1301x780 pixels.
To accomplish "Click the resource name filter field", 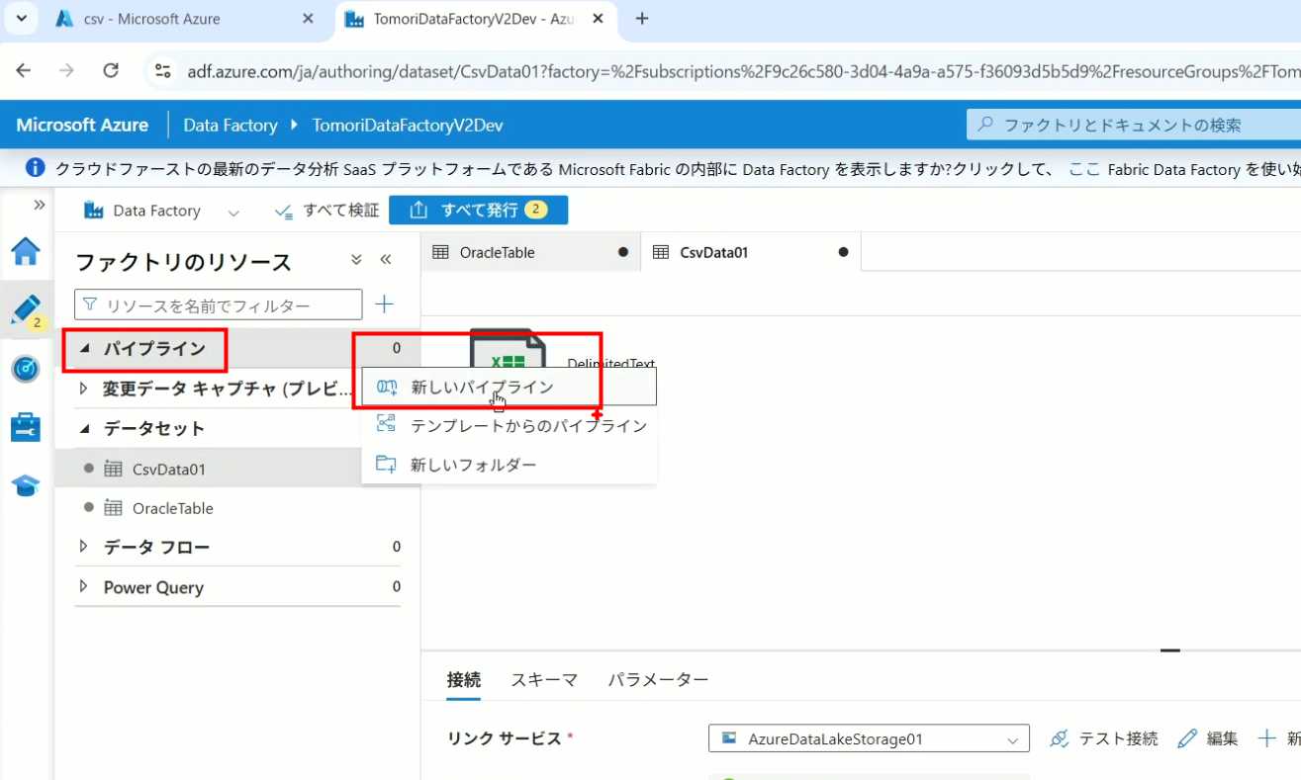I will pos(220,305).
